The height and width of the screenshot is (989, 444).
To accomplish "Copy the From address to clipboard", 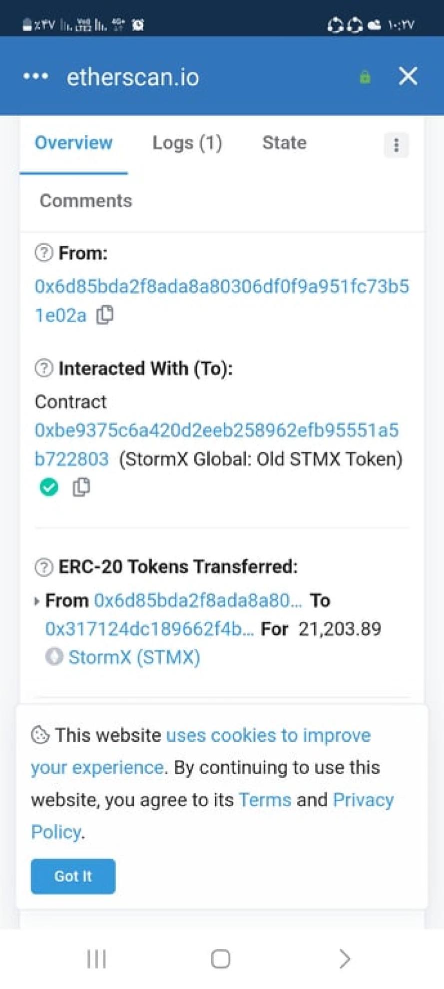I will click(105, 315).
